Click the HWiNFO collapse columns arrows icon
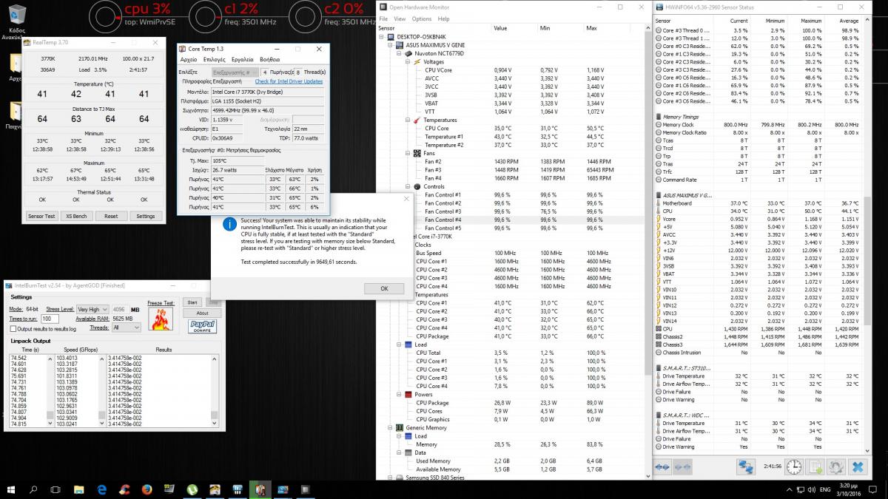 coord(682,466)
